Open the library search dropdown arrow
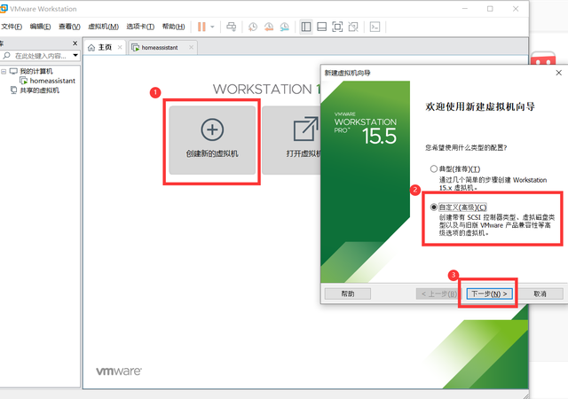This screenshot has height=399, width=568. point(75,55)
